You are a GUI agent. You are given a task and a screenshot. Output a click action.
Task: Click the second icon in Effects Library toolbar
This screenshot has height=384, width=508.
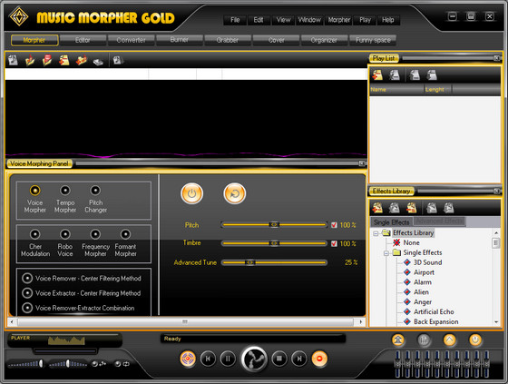coord(395,208)
